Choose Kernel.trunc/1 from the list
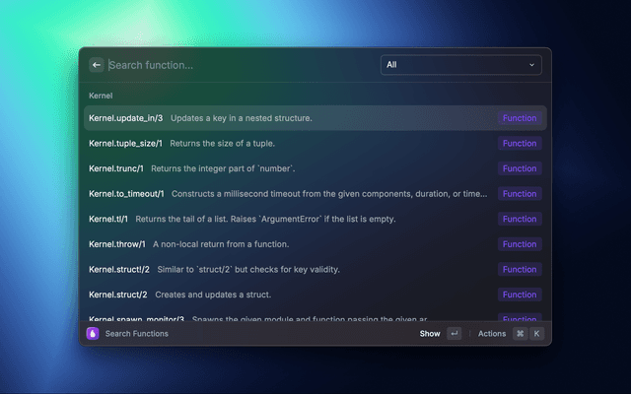The width and height of the screenshot is (631, 394). 286,168
